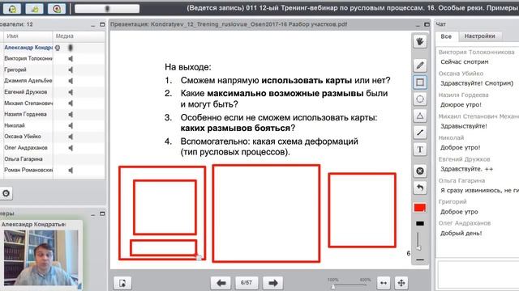Toggle speaker icon for Николай

pyautogui.click(x=71, y=126)
